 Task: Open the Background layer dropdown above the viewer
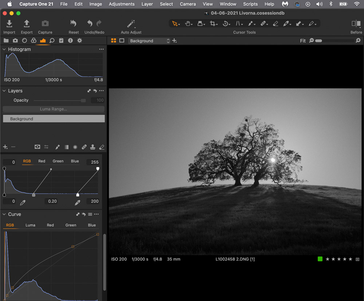(149, 41)
